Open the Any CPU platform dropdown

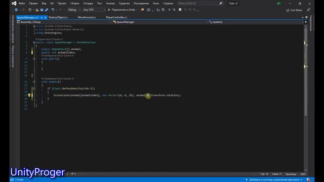coord(94,10)
